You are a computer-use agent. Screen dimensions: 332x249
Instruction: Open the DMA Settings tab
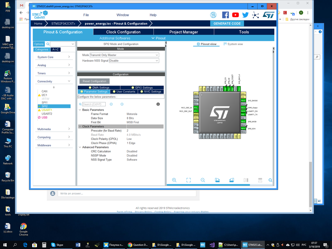(x=99, y=88)
